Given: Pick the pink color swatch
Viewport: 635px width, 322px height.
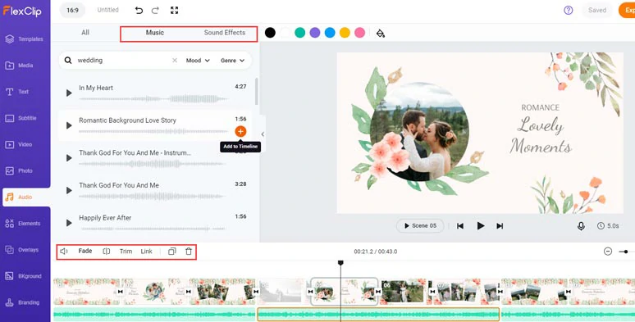Looking at the screenshot, I should click(x=359, y=33).
